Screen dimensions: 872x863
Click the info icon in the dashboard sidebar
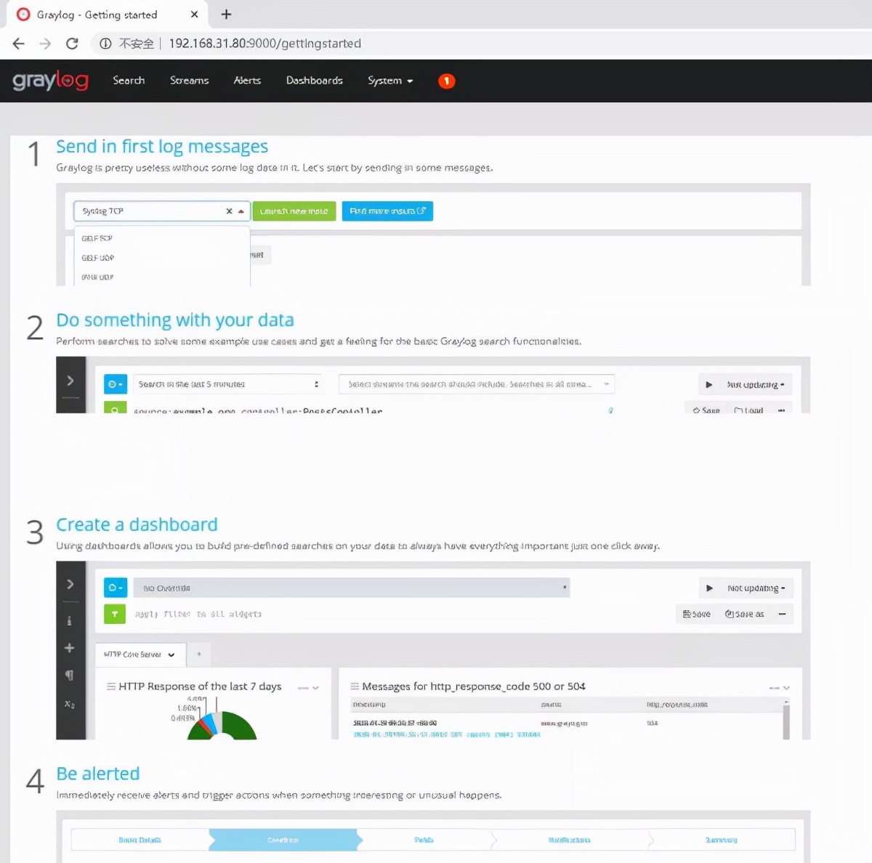[x=70, y=621]
